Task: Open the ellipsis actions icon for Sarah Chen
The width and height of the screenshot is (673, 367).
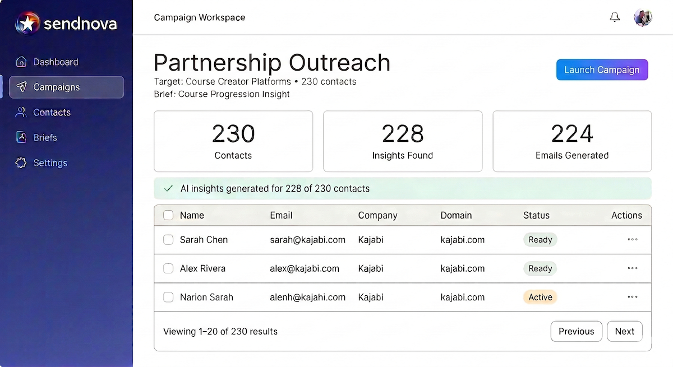Action: click(x=632, y=239)
